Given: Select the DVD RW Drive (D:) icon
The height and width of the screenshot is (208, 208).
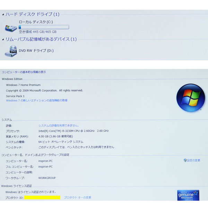Looking at the screenshot, I should point(11,51).
